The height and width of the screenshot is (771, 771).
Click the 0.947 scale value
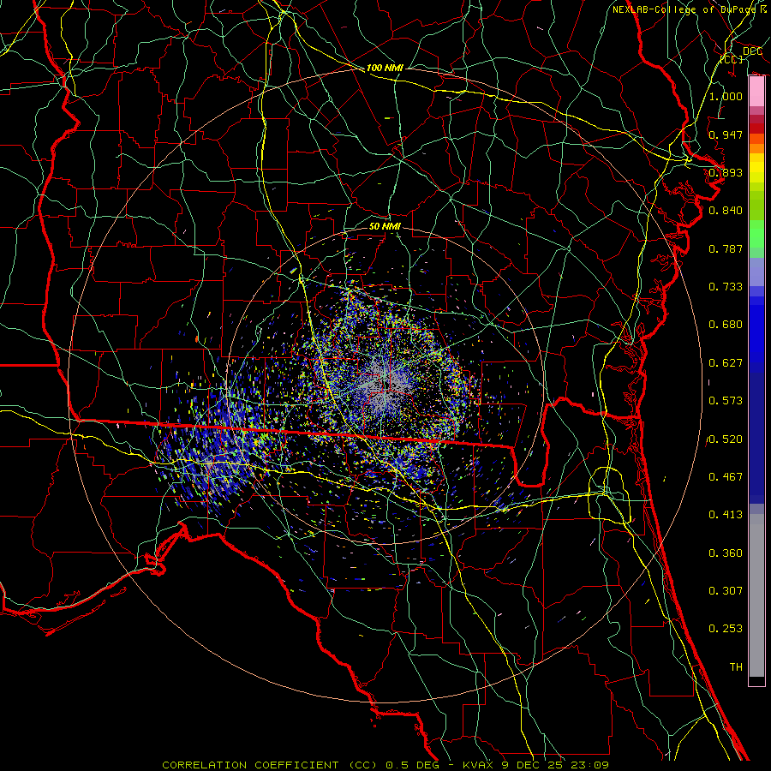(726, 134)
